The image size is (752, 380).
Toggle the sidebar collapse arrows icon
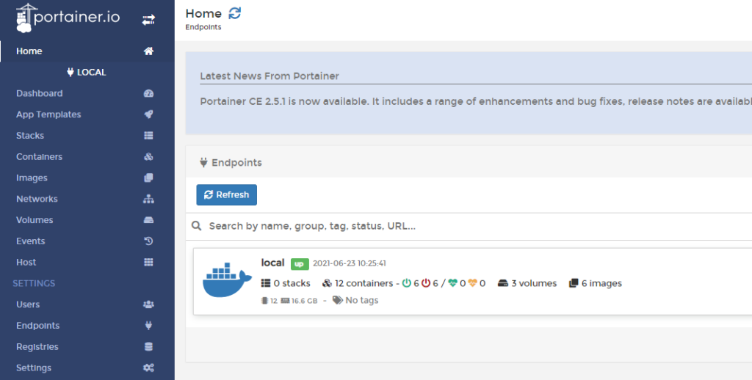tap(148, 20)
